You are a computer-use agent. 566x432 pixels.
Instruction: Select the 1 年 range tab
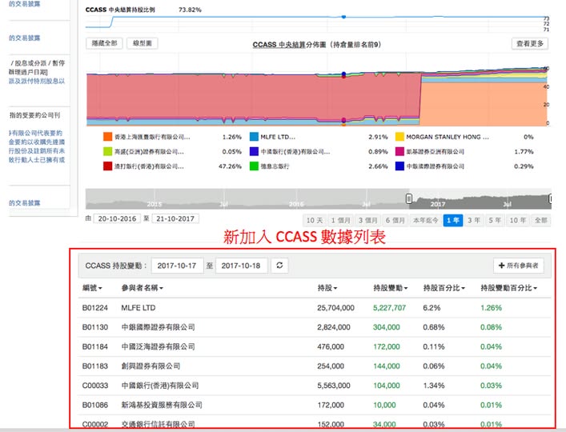tap(452, 220)
